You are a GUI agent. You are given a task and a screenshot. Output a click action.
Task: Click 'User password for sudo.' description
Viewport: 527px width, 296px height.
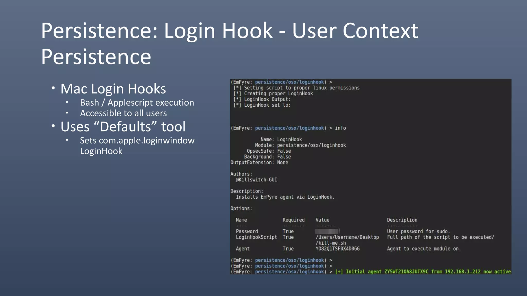pos(418,232)
